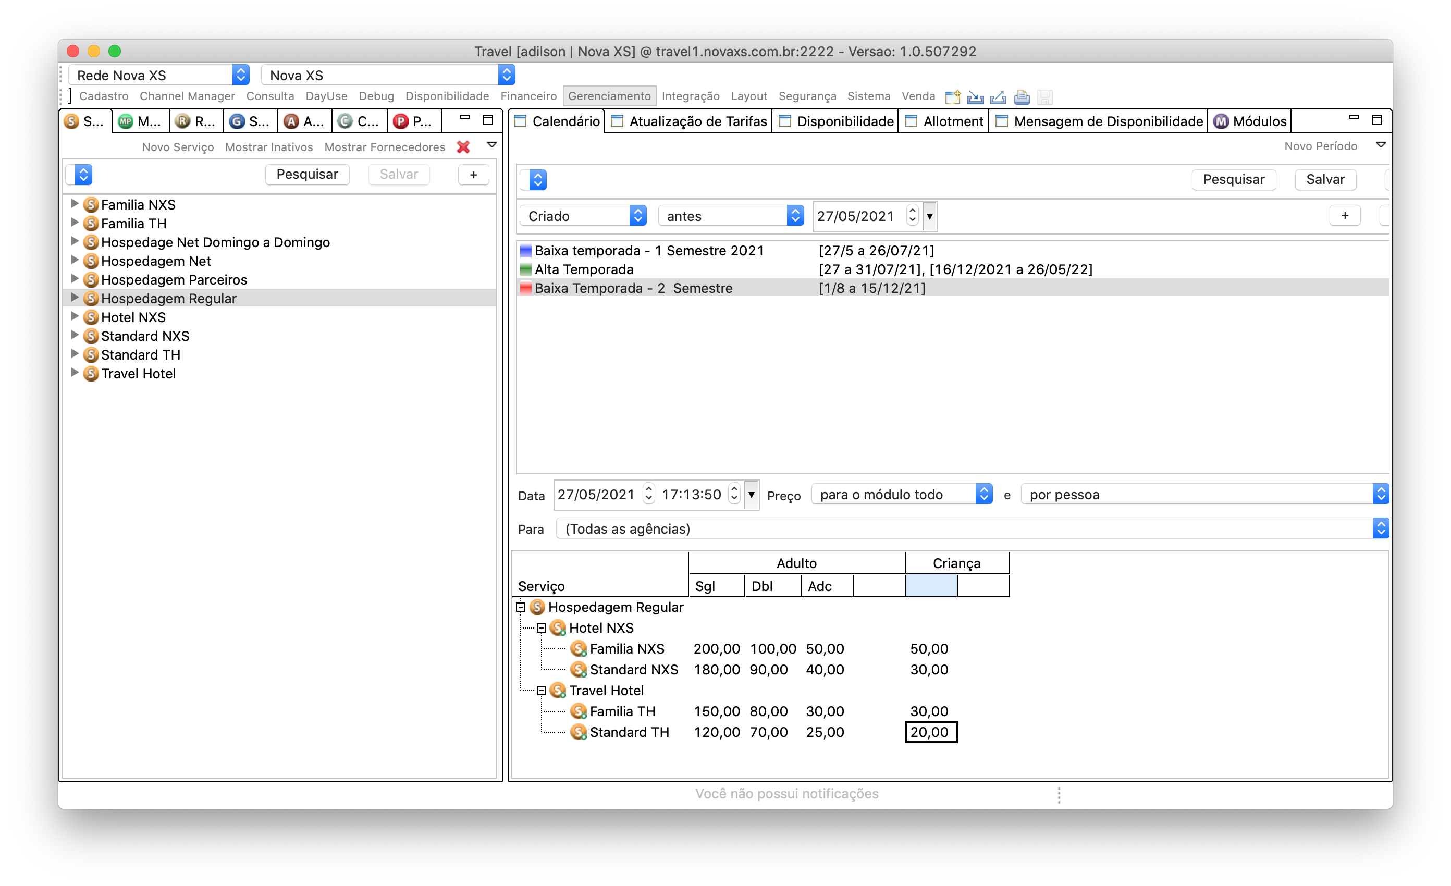Click the Standard TH child price cell 20,00
This screenshot has height=886, width=1451.
pyautogui.click(x=930, y=732)
